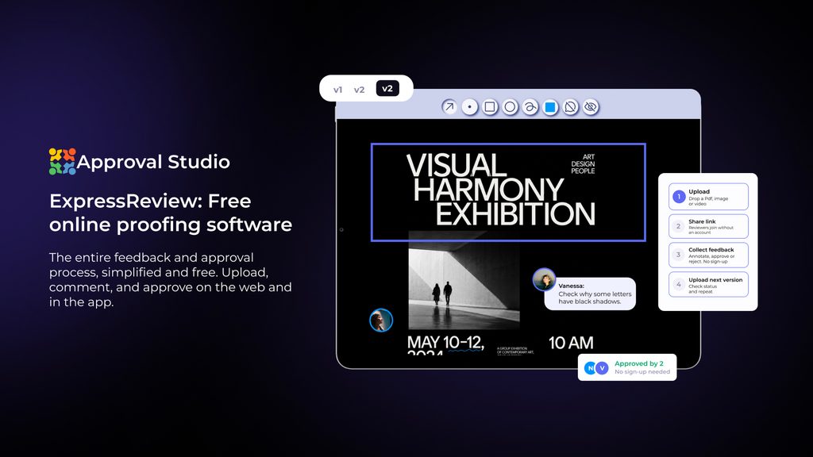Select the arrow annotation tool
The height and width of the screenshot is (457, 813).
449,107
